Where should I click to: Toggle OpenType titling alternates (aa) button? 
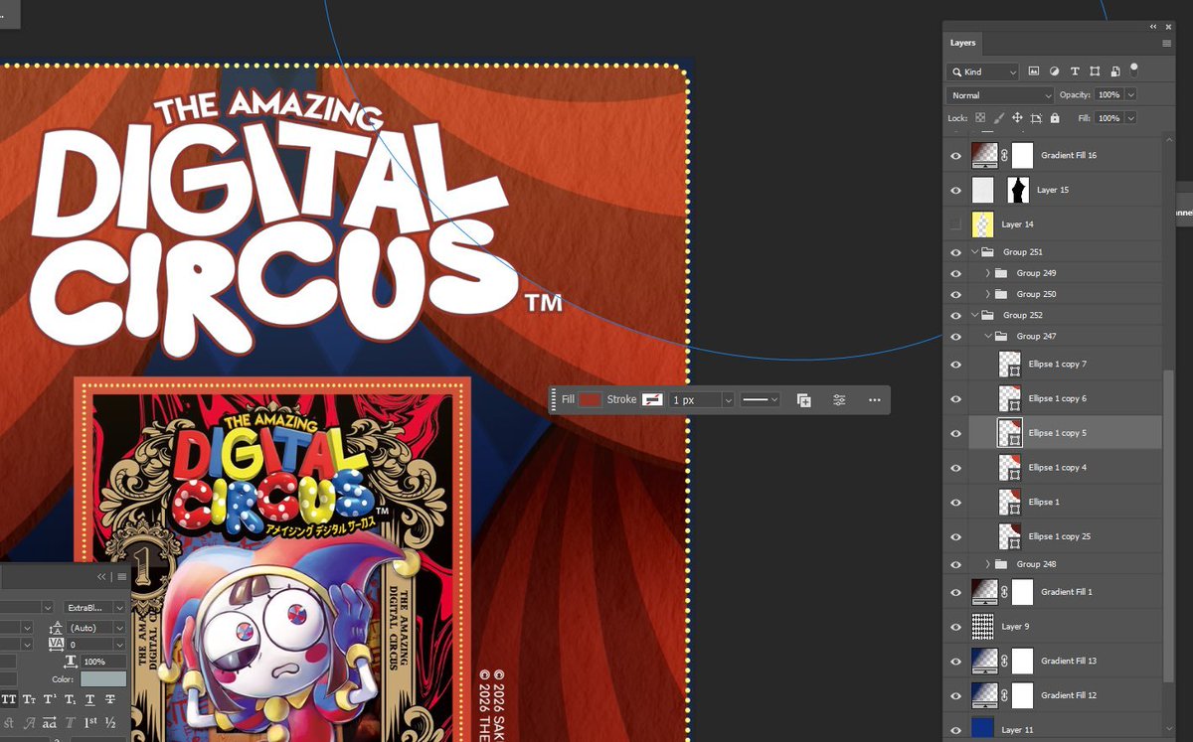(50, 723)
